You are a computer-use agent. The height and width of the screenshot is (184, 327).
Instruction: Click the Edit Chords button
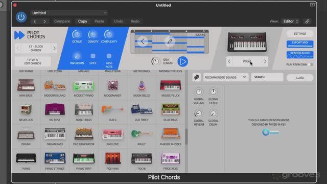(x=33, y=61)
